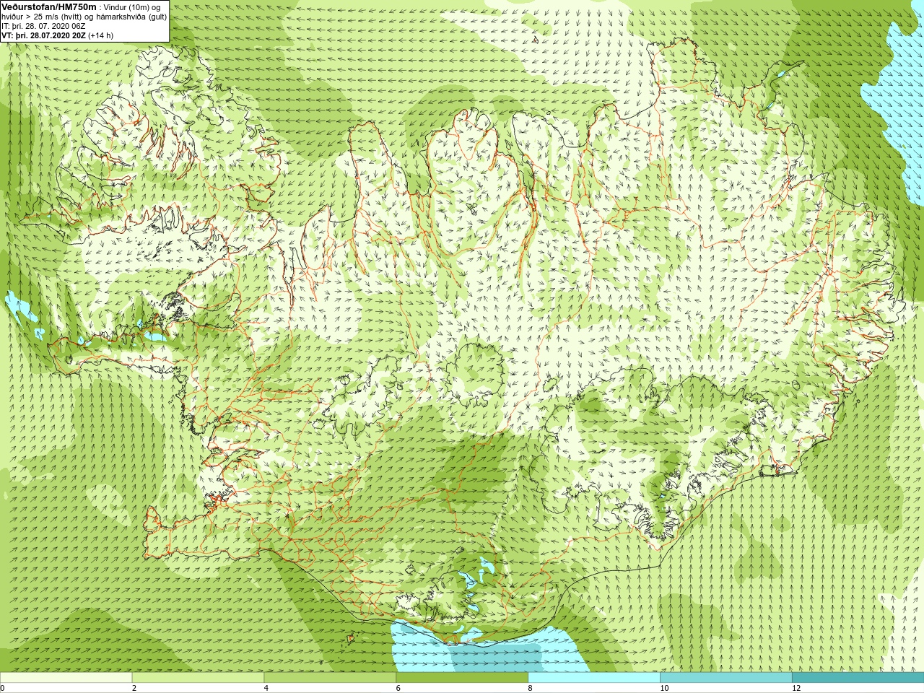The height and width of the screenshot is (693, 924).
Task: Click the scale label '6'
Action: (x=398, y=688)
